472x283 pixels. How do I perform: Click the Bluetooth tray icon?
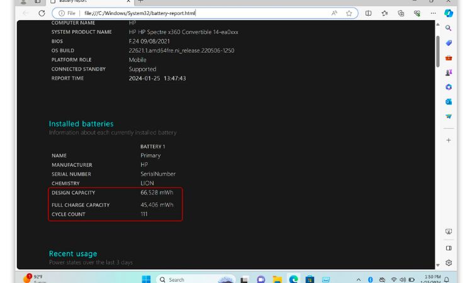370,280
